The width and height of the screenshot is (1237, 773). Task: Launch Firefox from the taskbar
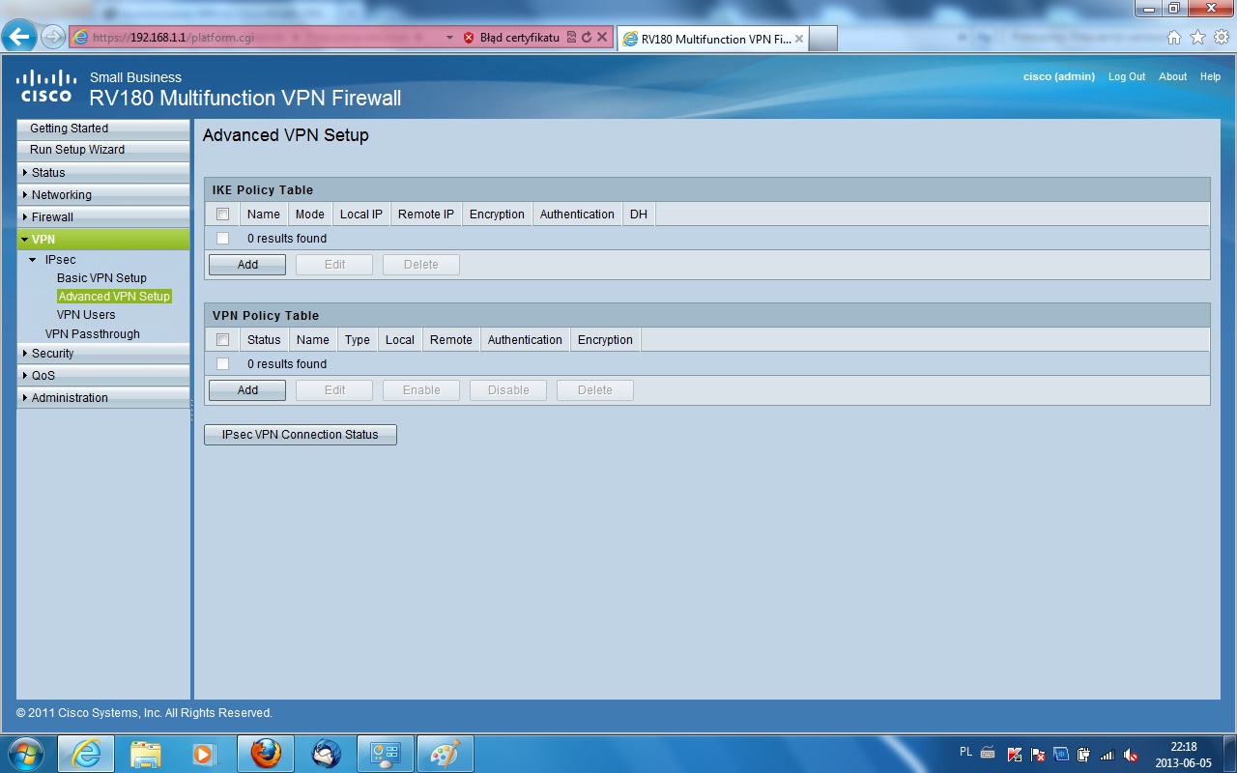coord(266,754)
